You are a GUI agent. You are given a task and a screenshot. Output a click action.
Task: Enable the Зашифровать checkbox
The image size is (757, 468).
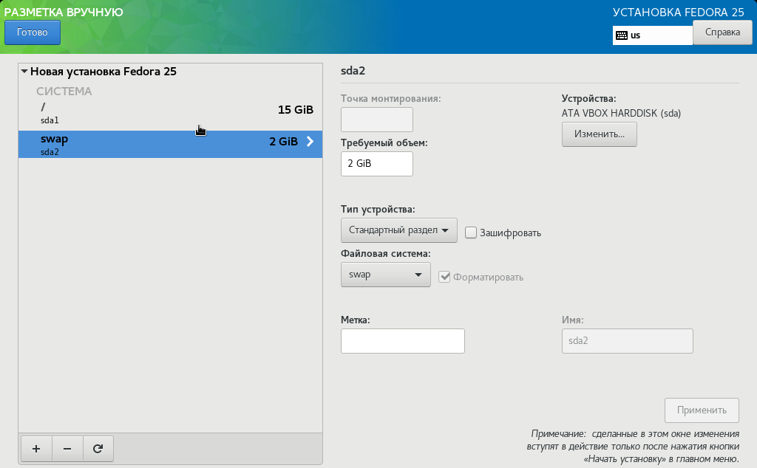click(x=471, y=233)
